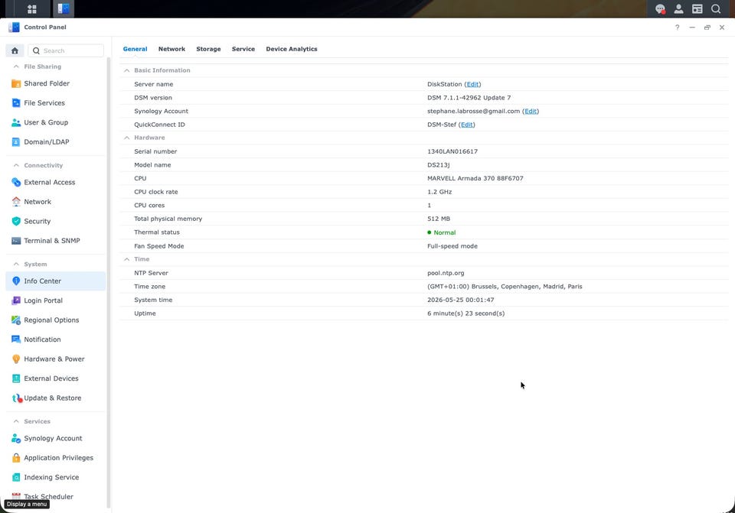Edit the QuickConnect ID DSM-Stef
735x513 pixels.
tap(467, 125)
